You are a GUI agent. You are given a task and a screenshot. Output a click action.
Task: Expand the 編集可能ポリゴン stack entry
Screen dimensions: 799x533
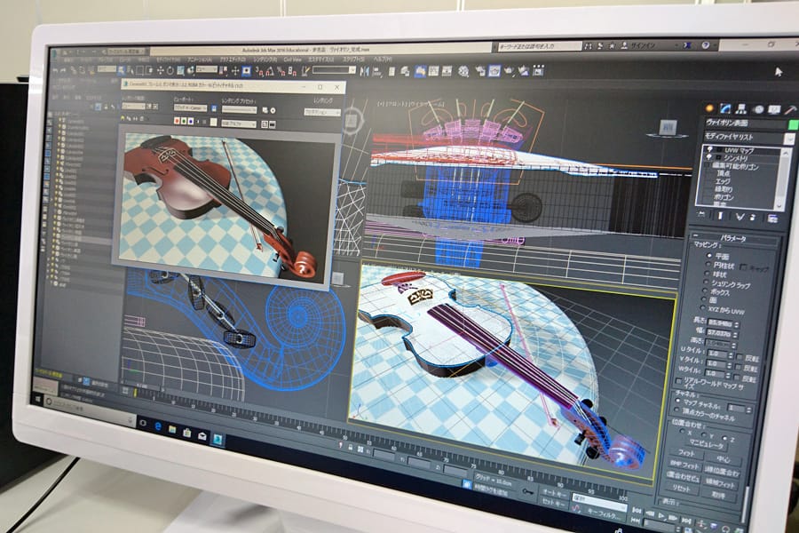tap(707, 166)
